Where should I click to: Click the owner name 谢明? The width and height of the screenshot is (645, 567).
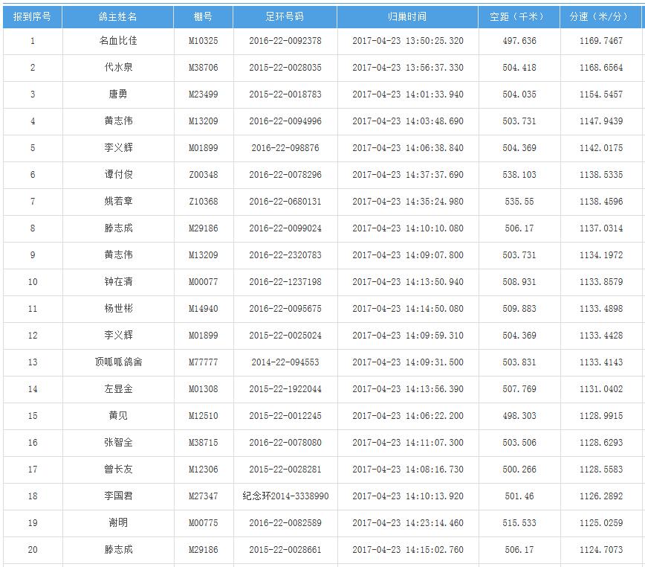pos(117,523)
